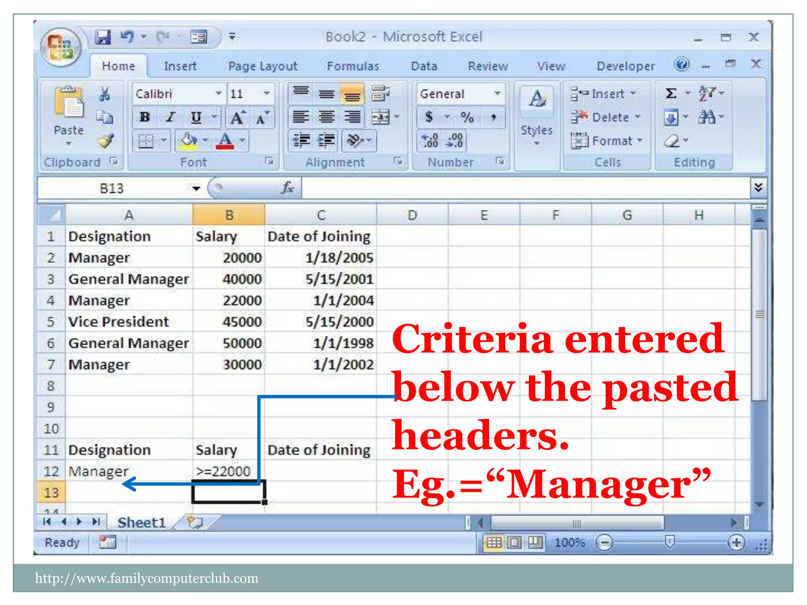Image resolution: width=807 pixels, height=605 pixels.
Task: Wrap text in the cell
Action: (x=381, y=94)
